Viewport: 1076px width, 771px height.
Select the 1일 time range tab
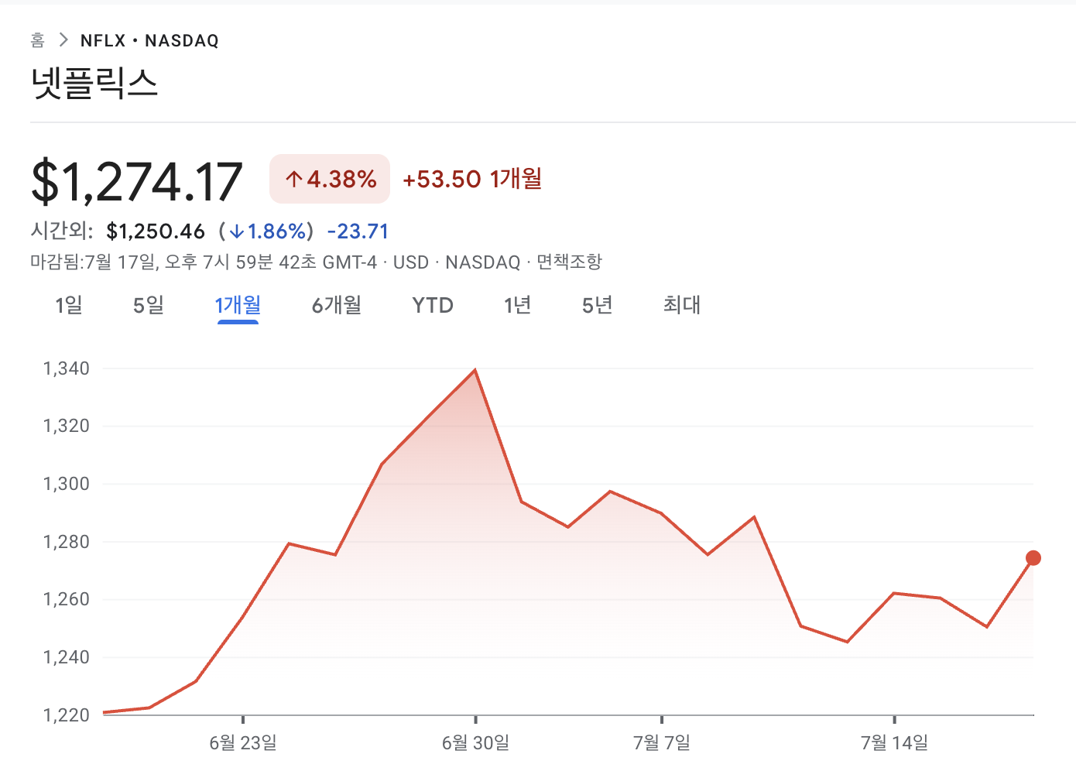coord(68,305)
